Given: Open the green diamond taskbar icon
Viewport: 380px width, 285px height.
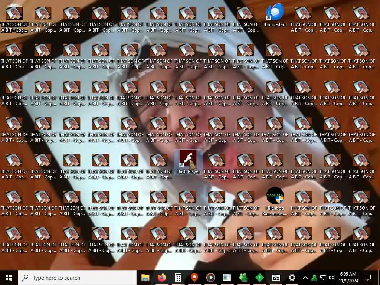Looking at the screenshot, I should pos(259,278).
